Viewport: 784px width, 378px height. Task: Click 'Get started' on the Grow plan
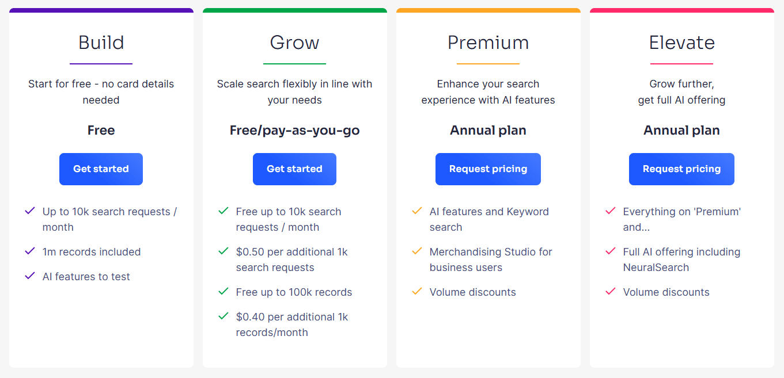pos(294,169)
